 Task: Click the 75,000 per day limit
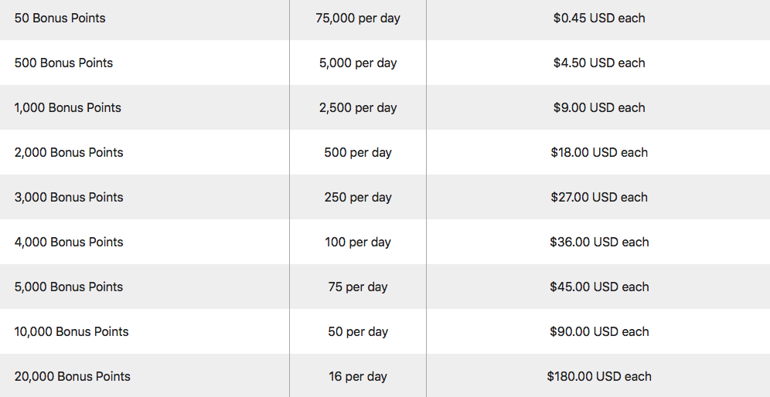[358, 19]
